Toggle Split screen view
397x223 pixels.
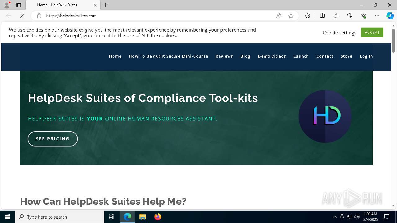[322, 16]
